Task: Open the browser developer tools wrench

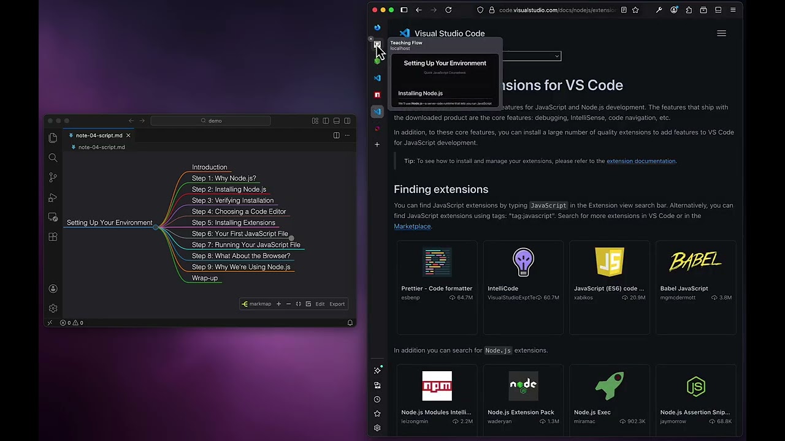Action: (659, 10)
